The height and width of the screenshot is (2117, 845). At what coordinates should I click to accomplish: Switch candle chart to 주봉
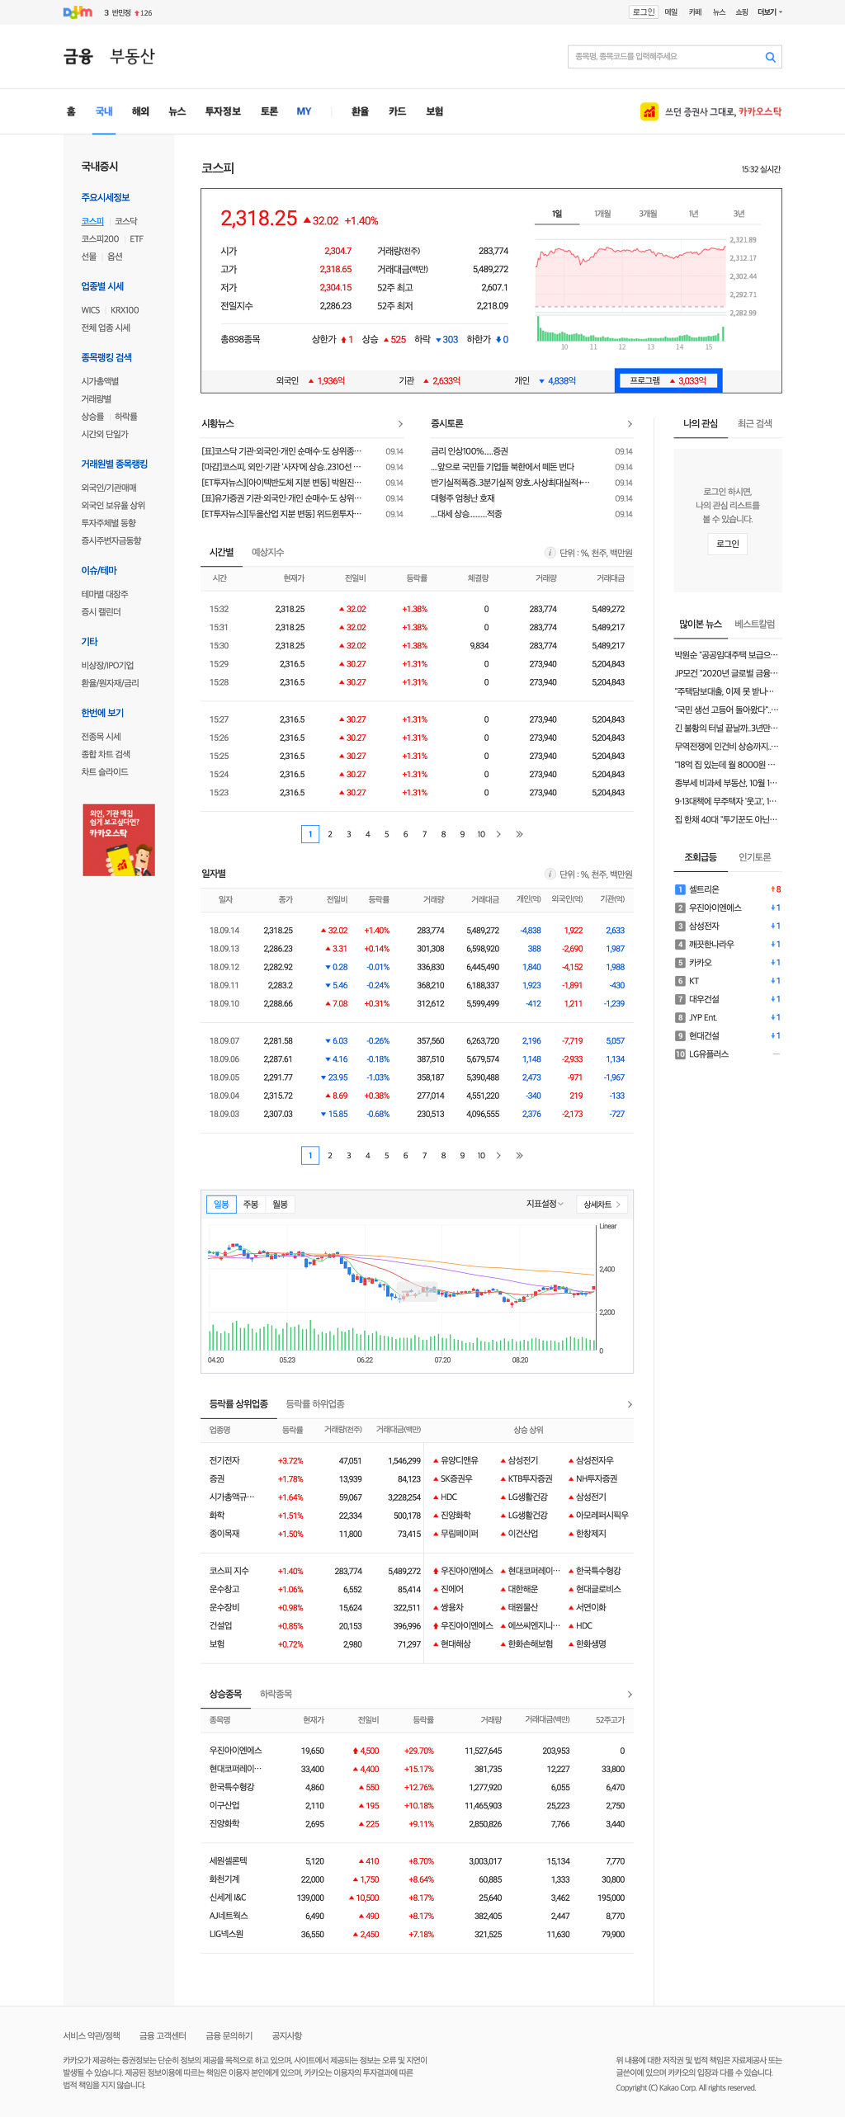[x=251, y=1205]
